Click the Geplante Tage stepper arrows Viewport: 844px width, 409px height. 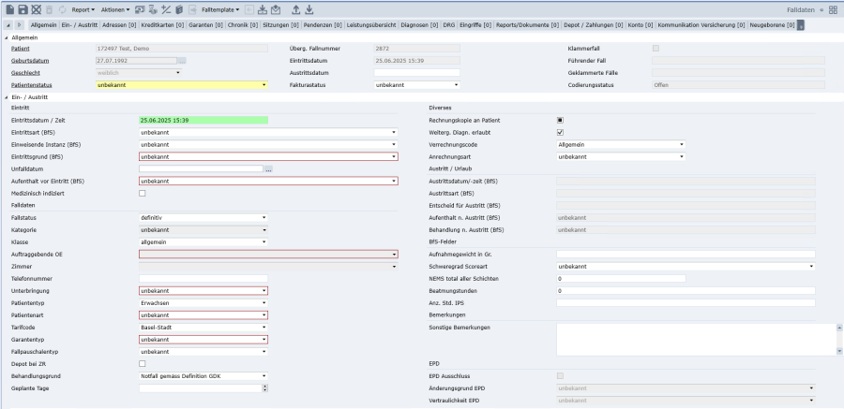coord(264,387)
